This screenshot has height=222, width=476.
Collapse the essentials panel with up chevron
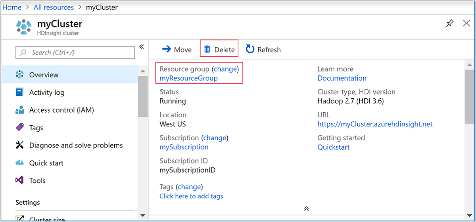tap(306, 209)
